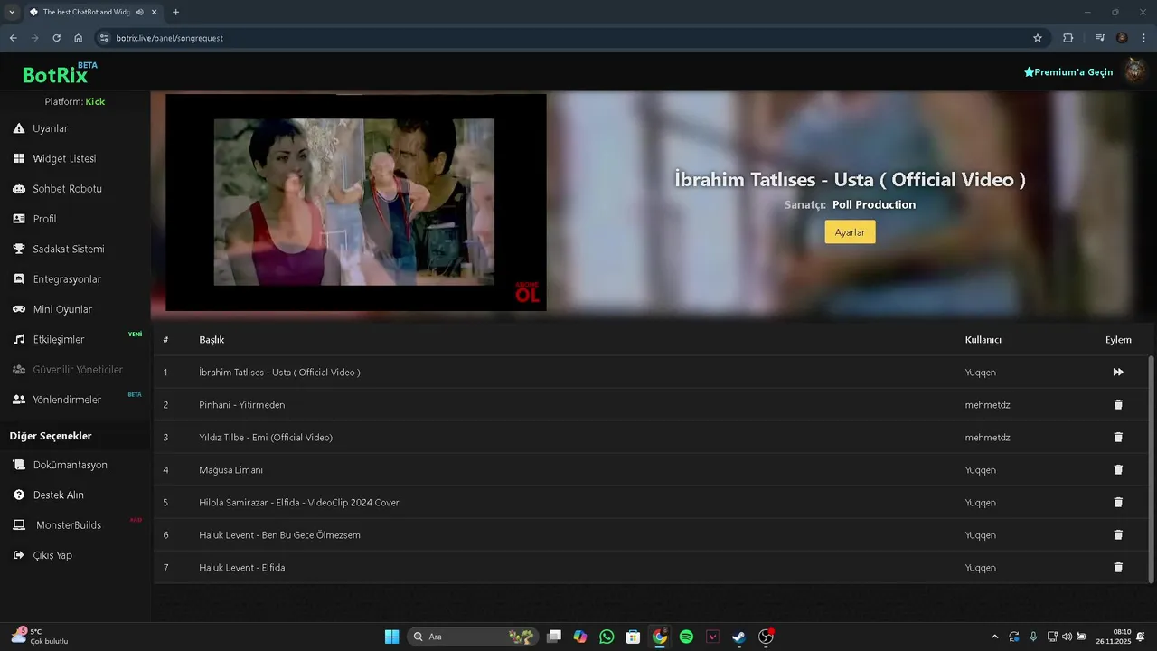This screenshot has height=651, width=1157.
Task: Go to Yönlendirmeler page
Action: pyautogui.click(x=67, y=400)
